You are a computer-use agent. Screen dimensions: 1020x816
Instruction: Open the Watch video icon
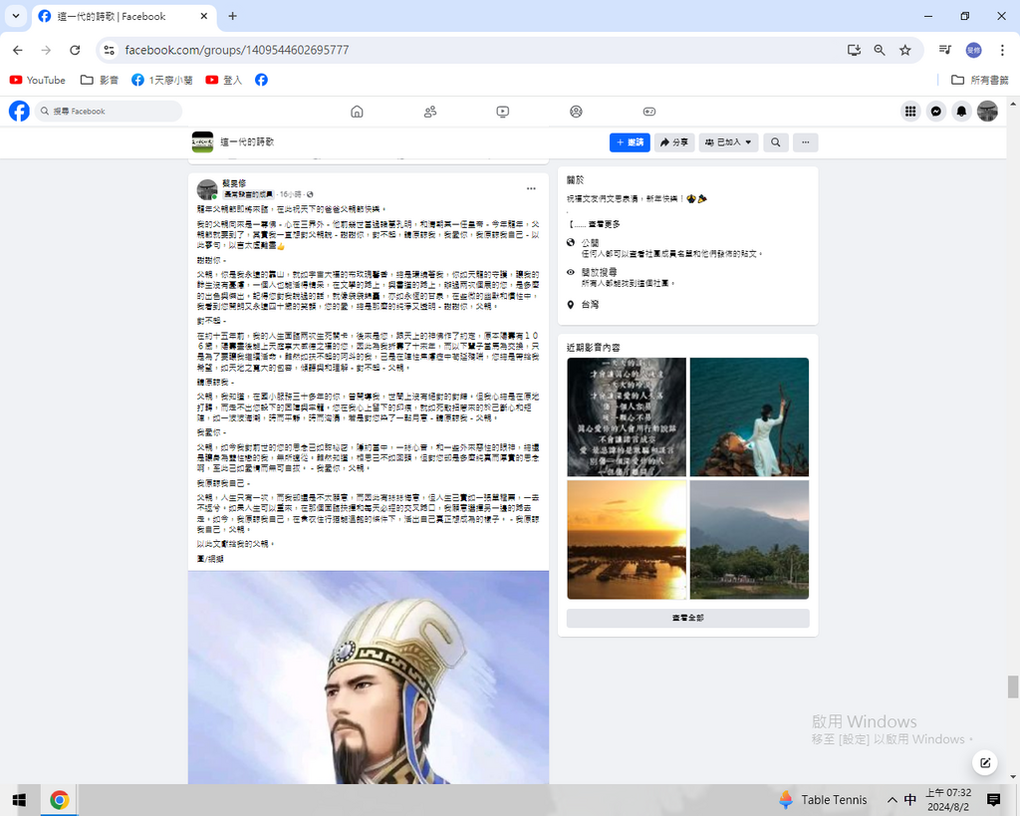[503, 112]
